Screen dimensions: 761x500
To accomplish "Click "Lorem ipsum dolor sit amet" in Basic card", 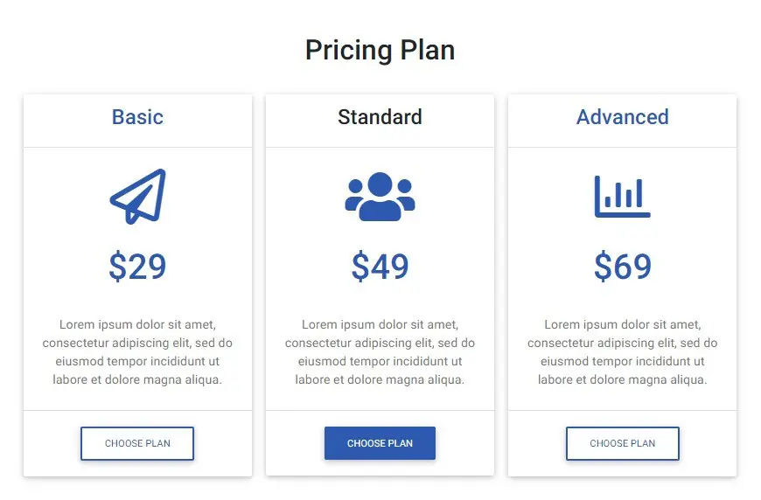I will click(x=137, y=325).
